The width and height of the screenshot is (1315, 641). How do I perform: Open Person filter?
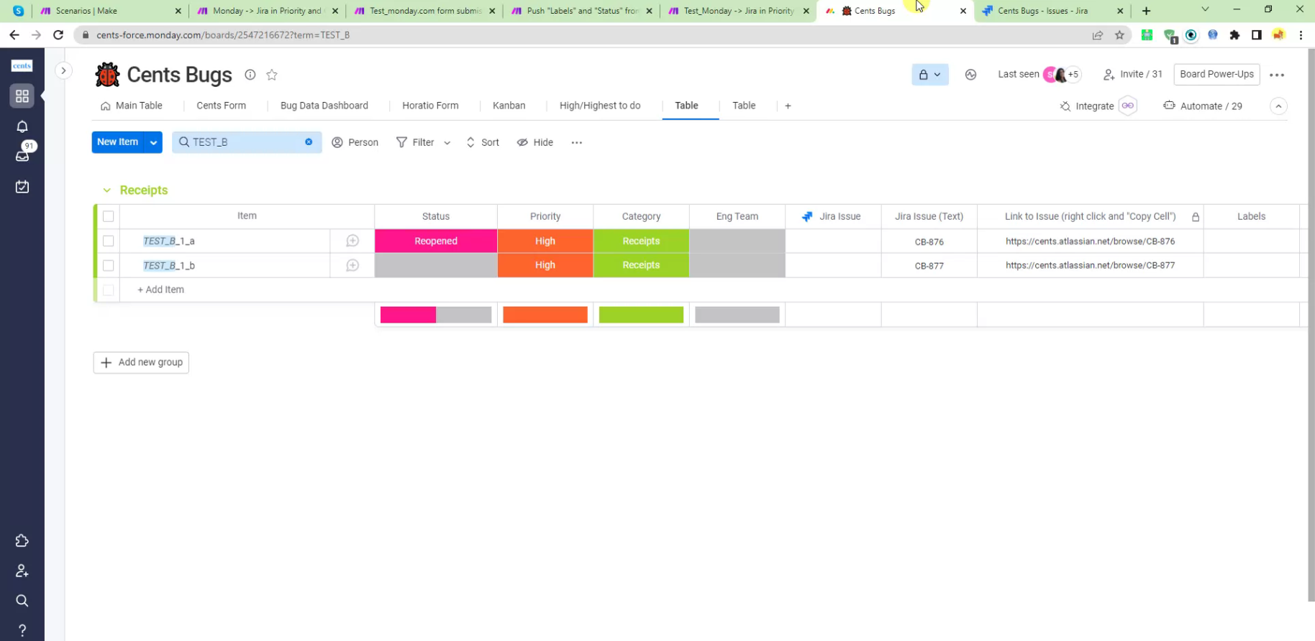tap(355, 142)
